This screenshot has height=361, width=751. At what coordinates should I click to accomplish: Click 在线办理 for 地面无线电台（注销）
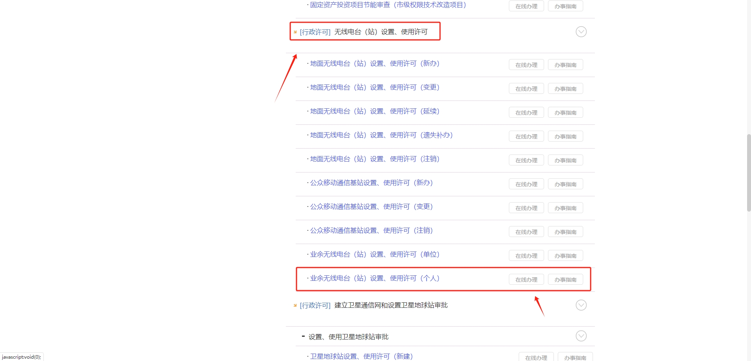[526, 160]
